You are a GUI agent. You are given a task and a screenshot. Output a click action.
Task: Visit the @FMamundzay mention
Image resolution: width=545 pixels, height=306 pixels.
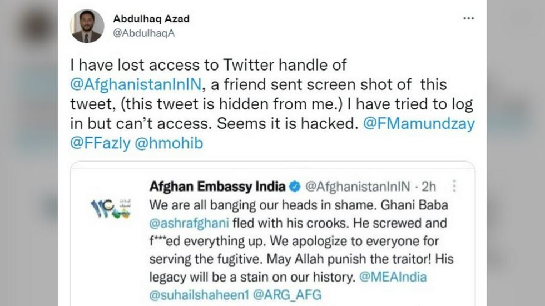pos(419,124)
